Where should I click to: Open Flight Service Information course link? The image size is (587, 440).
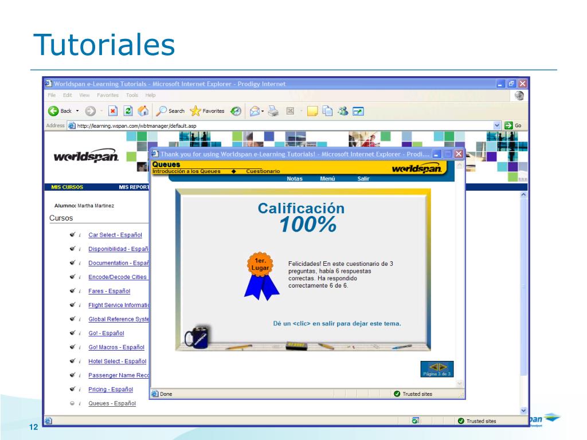pyautogui.click(x=118, y=305)
